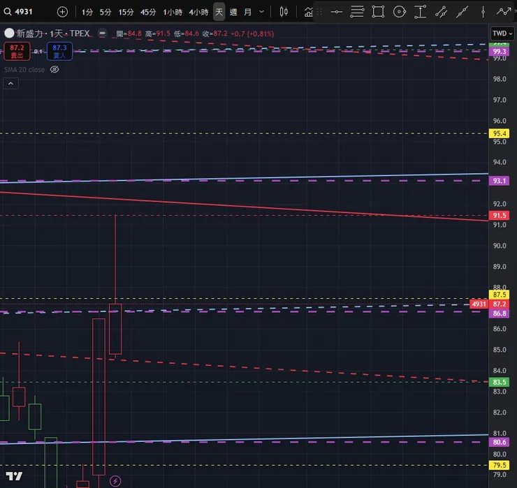Click the 79.5 yellow price label
The width and height of the screenshot is (517, 488).
tap(500, 465)
